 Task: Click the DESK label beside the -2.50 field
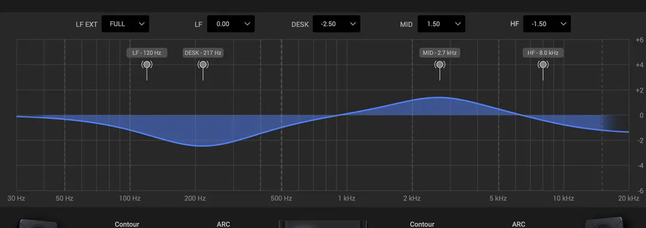300,24
